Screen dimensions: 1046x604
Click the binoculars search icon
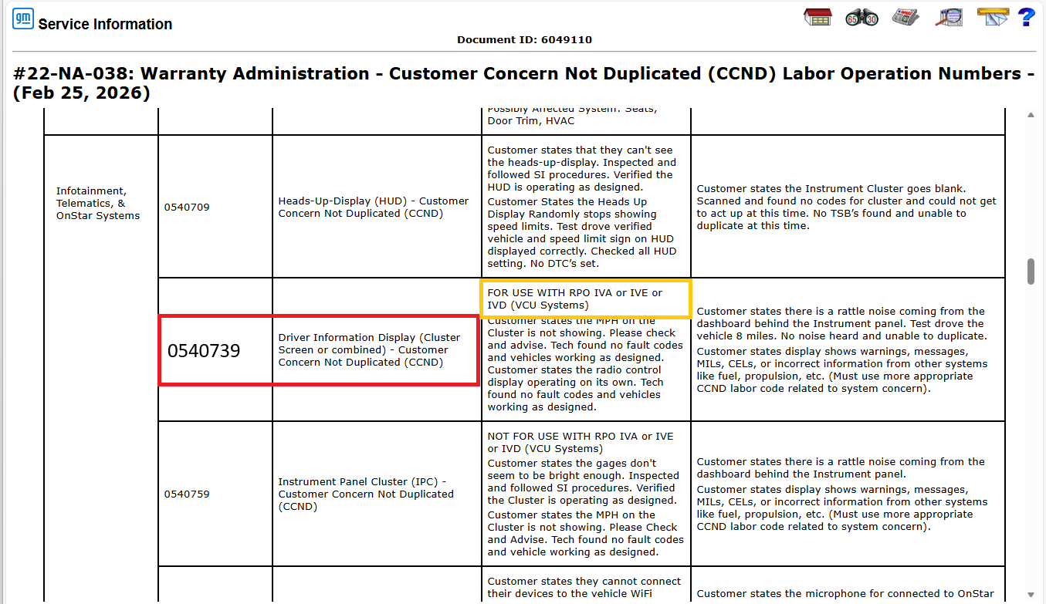coord(862,18)
